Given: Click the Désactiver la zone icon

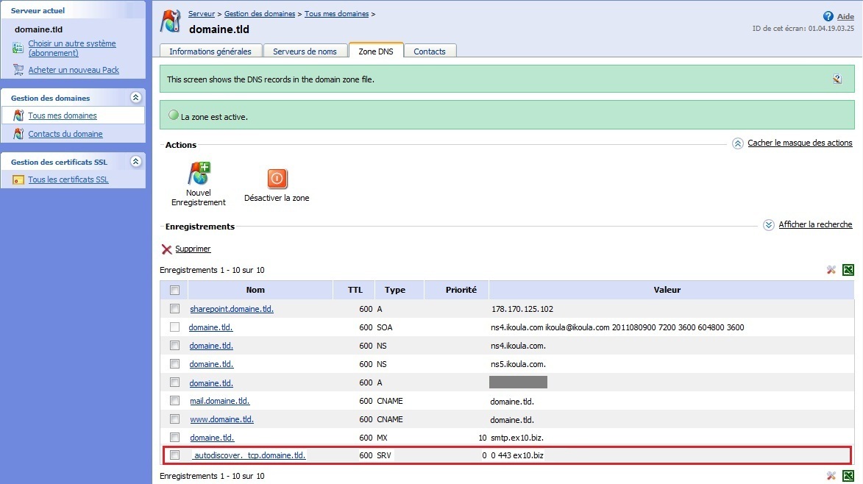Looking at the screenshot, I should point(277,178).
